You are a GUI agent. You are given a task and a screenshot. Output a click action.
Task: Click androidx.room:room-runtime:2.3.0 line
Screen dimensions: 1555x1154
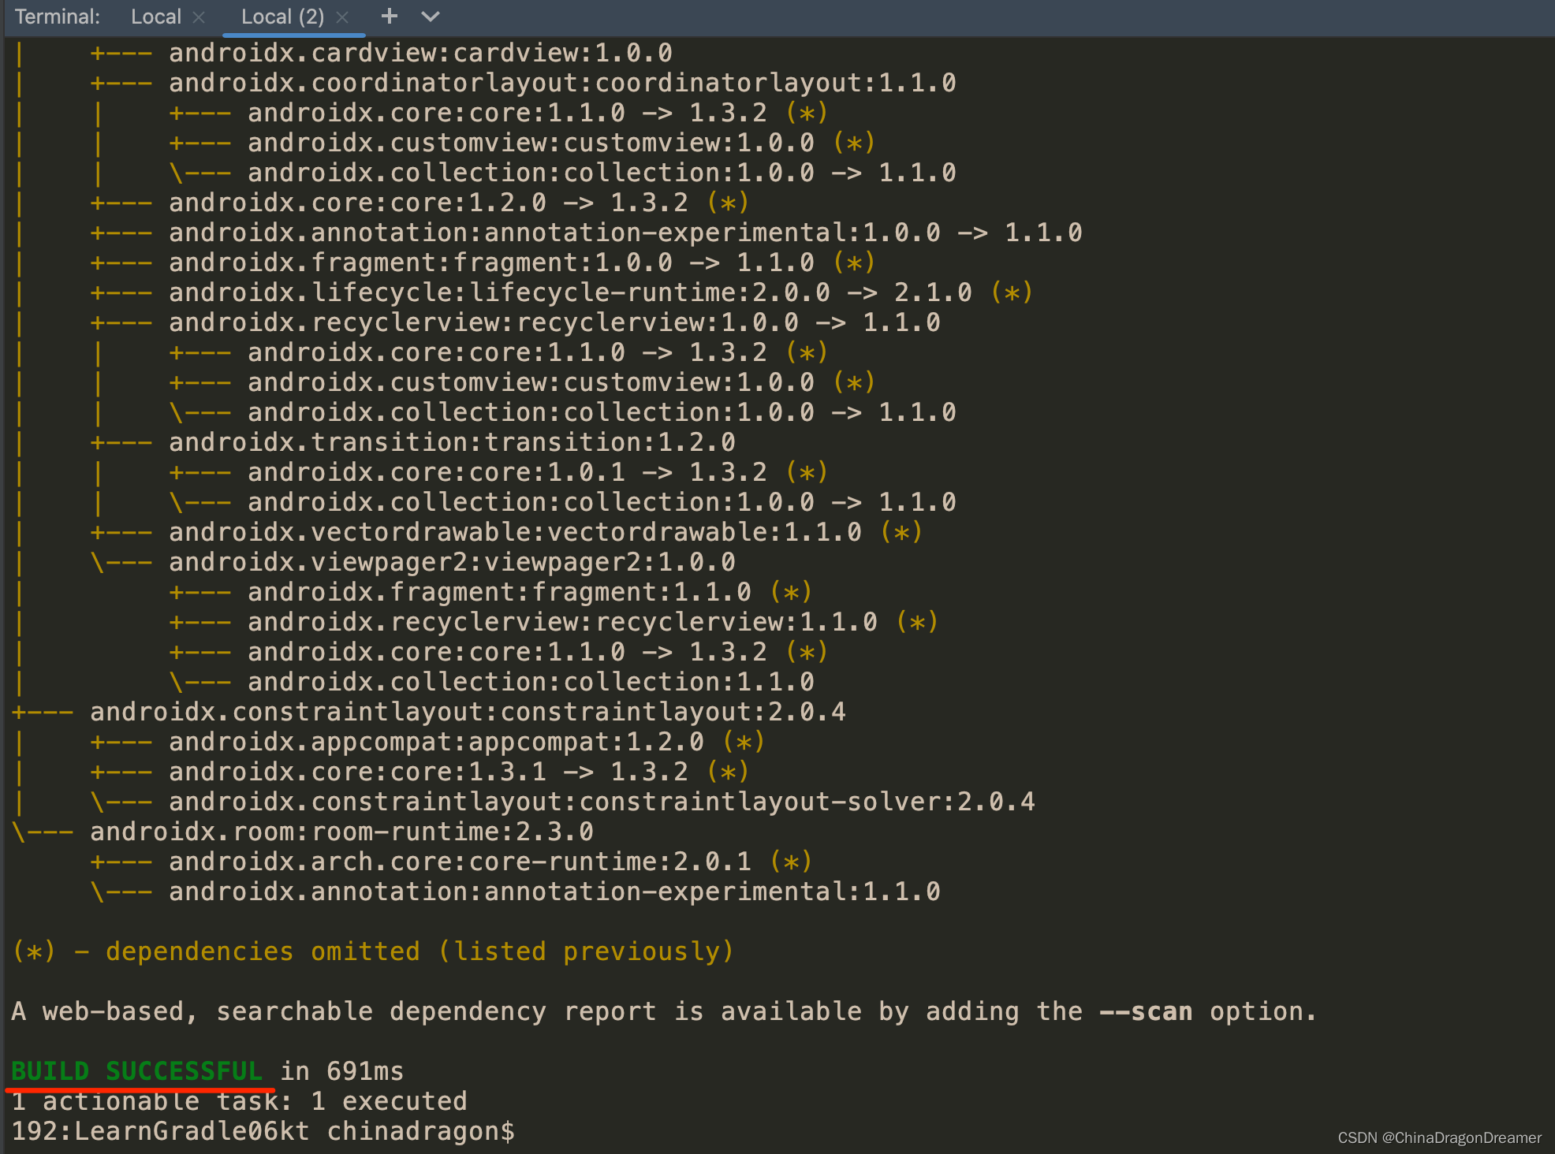pos(341,832)
